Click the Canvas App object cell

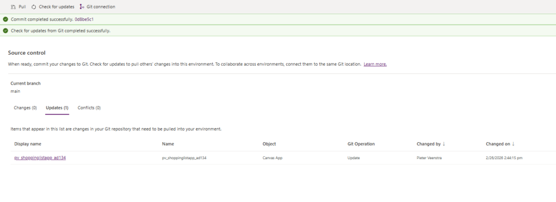coord(273,158)
